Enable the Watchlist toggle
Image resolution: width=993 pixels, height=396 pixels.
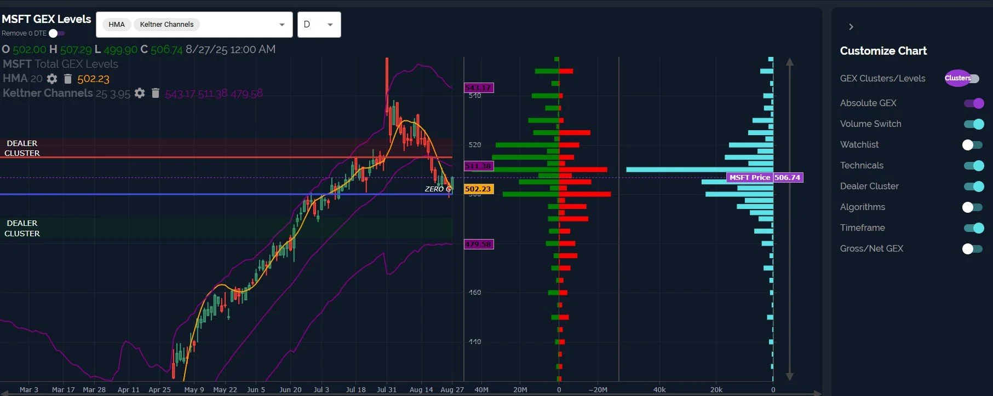pos(972,145)
